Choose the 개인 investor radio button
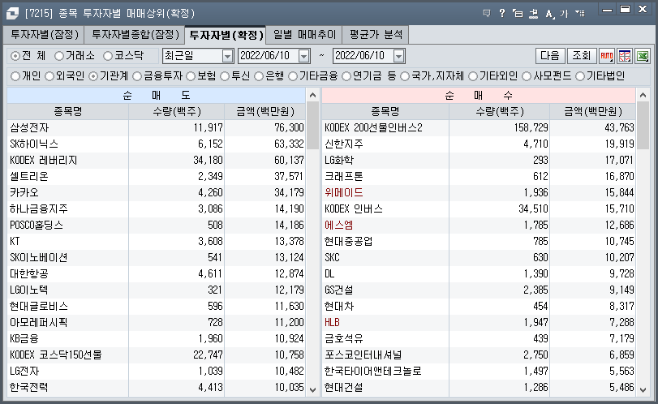658x404 pixels. [x=15, y=76]
